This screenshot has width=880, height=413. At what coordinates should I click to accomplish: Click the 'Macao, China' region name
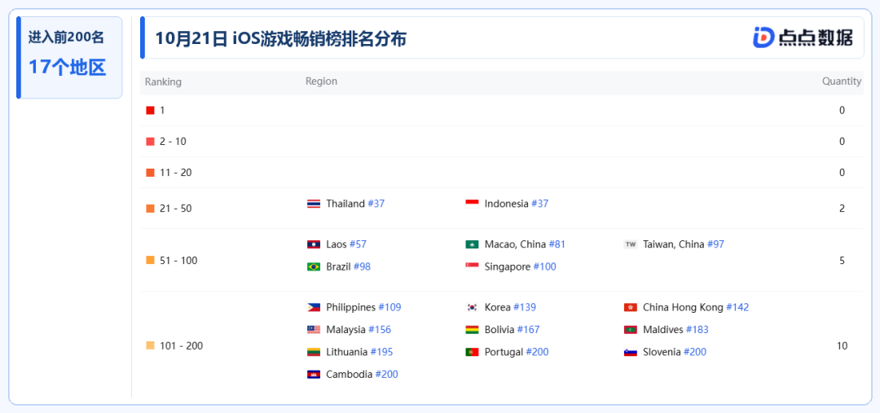515,244
